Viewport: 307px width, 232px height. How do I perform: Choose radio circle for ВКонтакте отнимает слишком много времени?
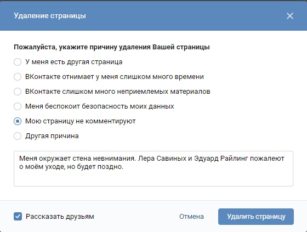pos(18,77)
